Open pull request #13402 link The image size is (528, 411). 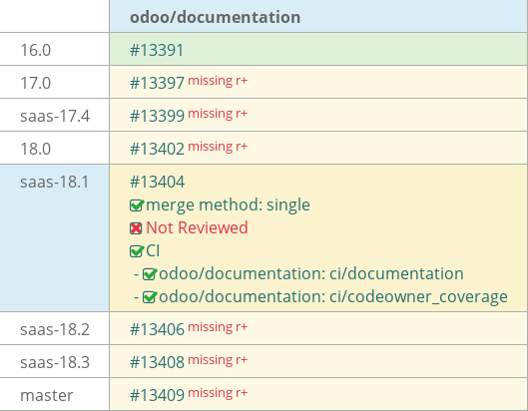tap(157, 149)
